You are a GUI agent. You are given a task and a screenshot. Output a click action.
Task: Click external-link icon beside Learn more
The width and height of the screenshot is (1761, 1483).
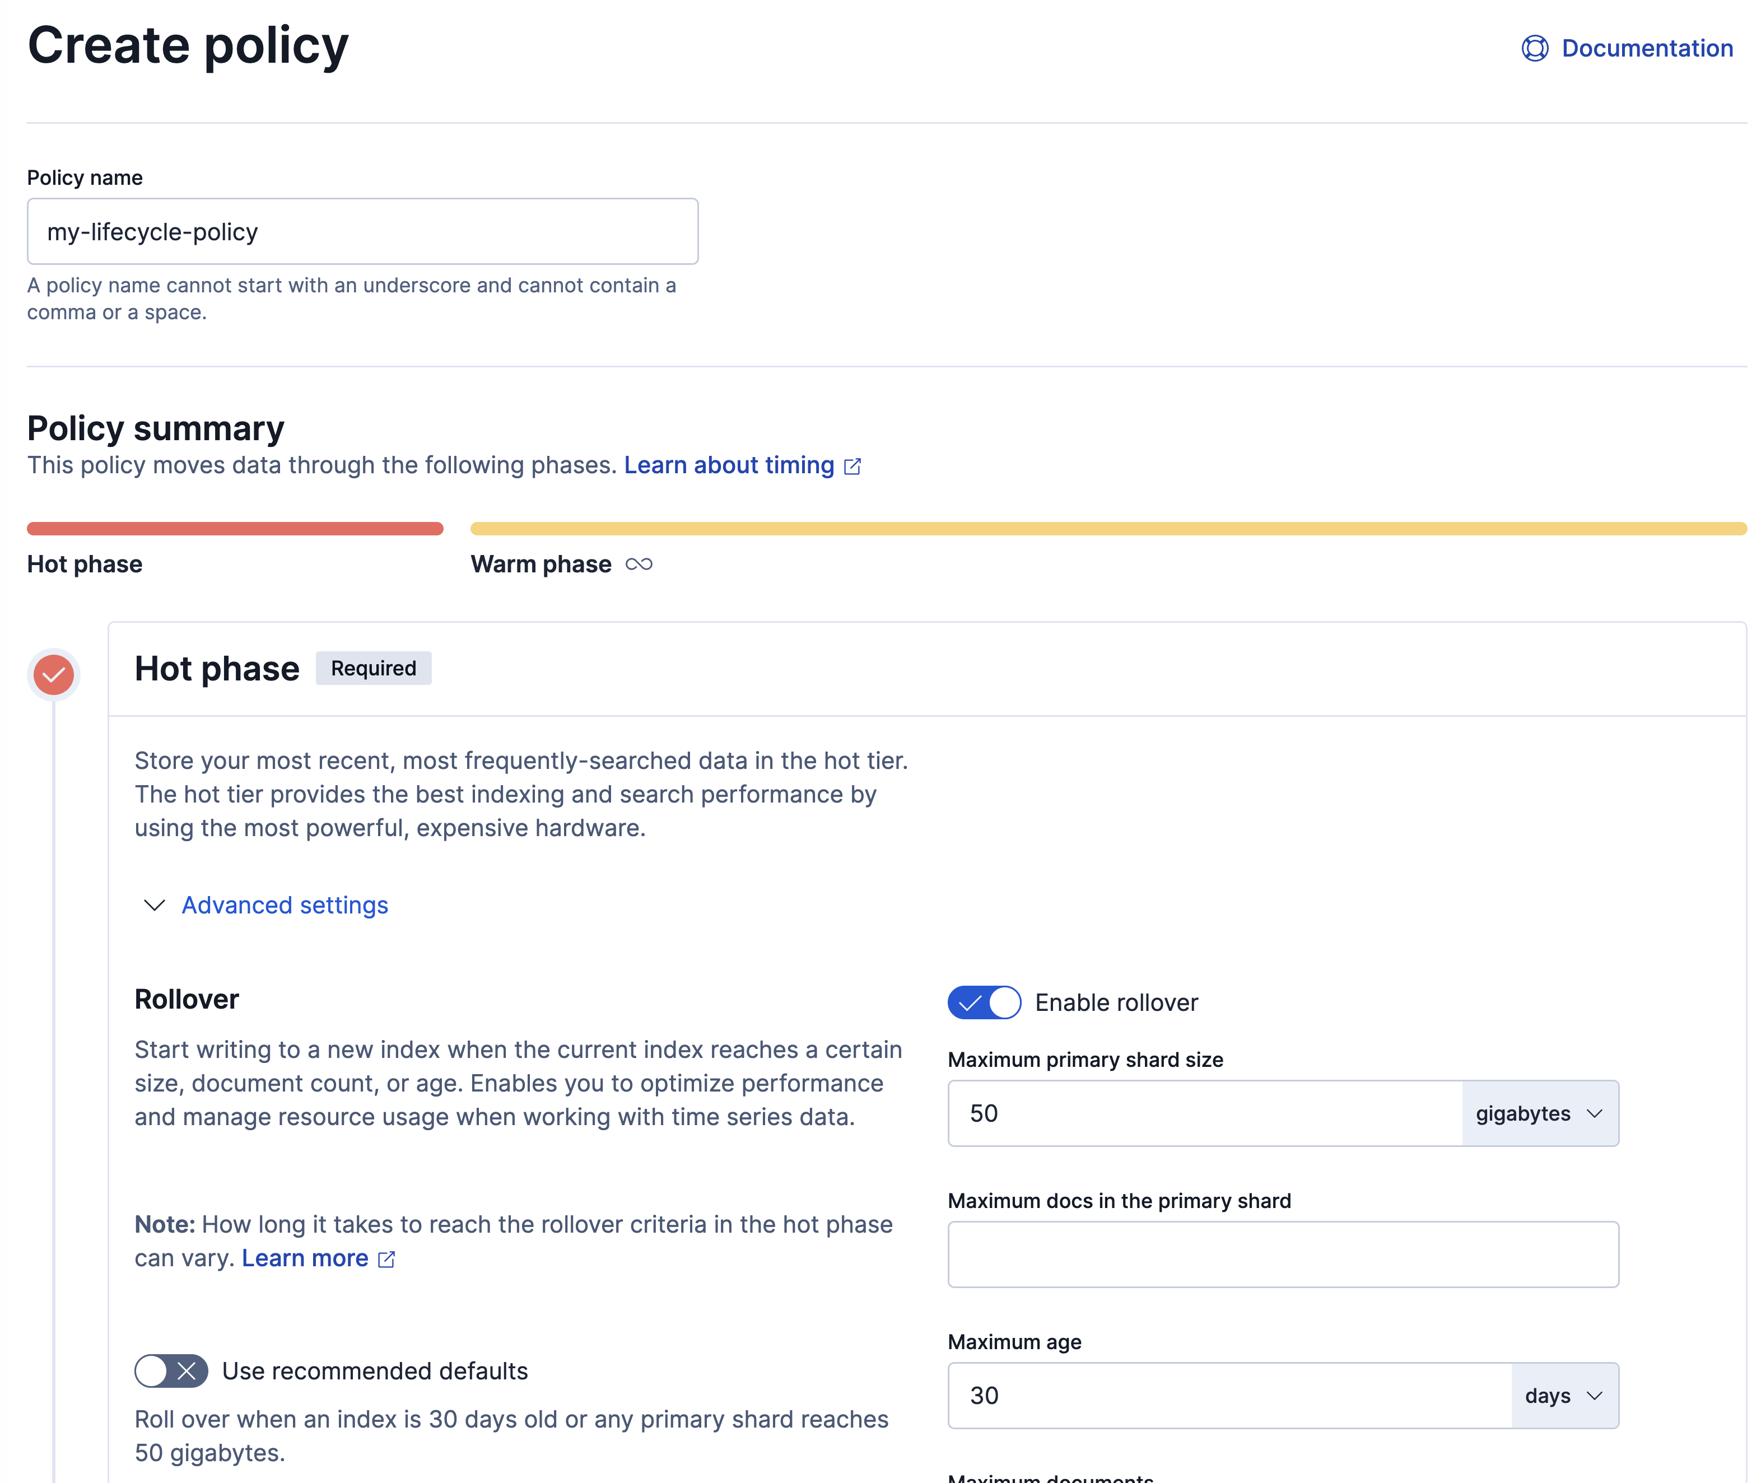(x=386, y=1258)
